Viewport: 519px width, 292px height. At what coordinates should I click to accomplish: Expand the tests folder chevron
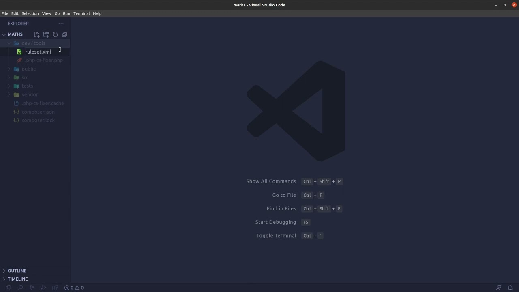[x=9, y=86]
